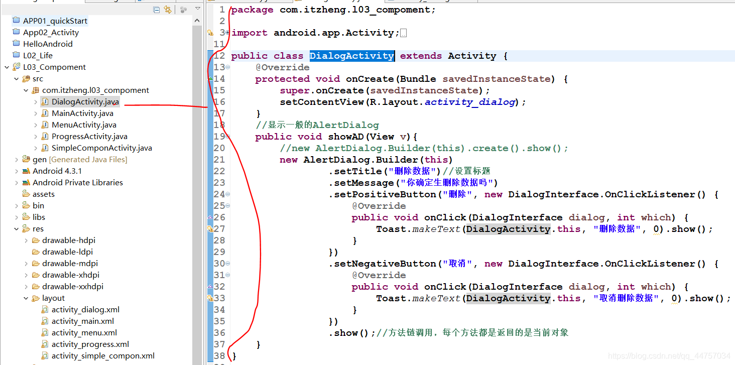Click the src source folder icon

coord(26,78)
